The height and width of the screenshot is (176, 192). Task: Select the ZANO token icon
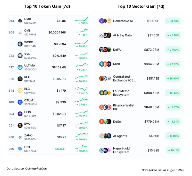pyautogui.click(x=20, y=137)
